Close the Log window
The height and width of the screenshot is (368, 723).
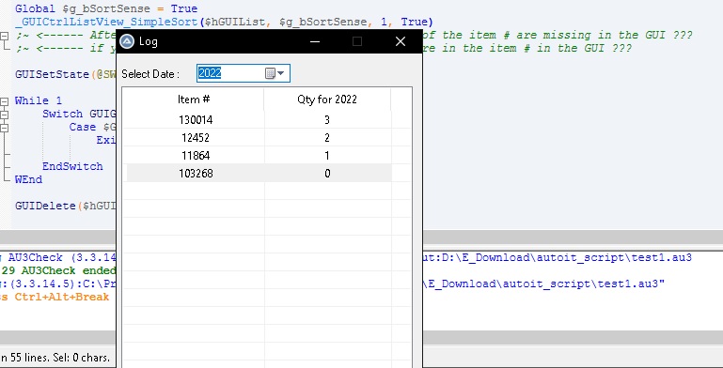pos(401,41)
